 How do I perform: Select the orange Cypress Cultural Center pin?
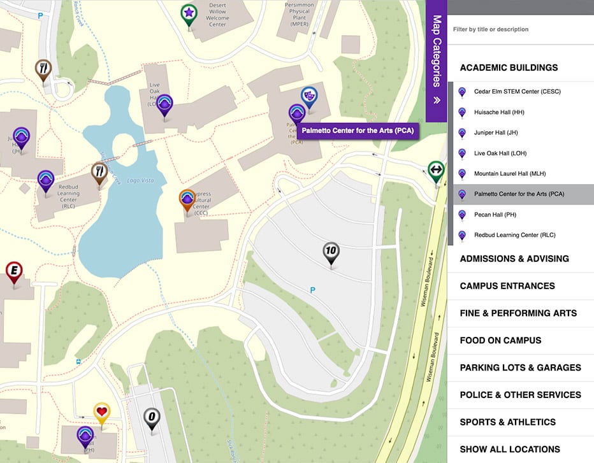point(187,199)
